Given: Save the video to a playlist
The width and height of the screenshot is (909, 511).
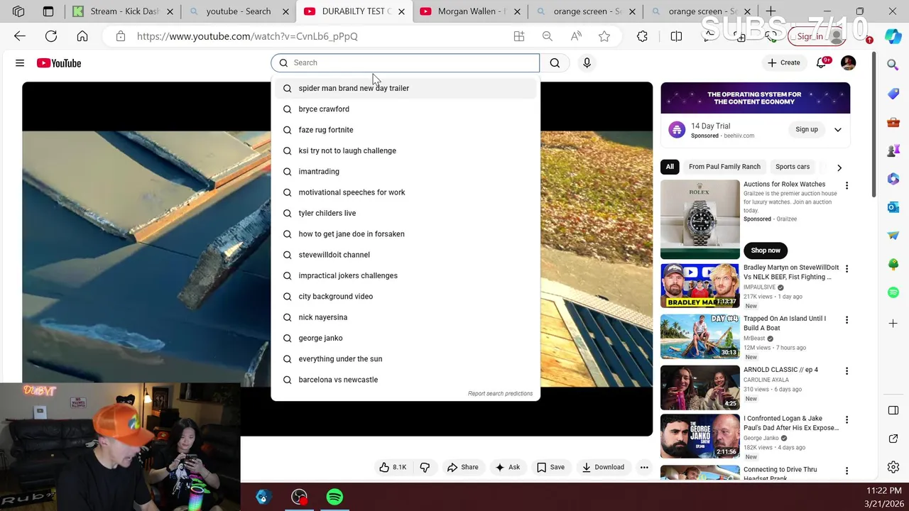Looking at the screenshot, I should pos(550,467).
